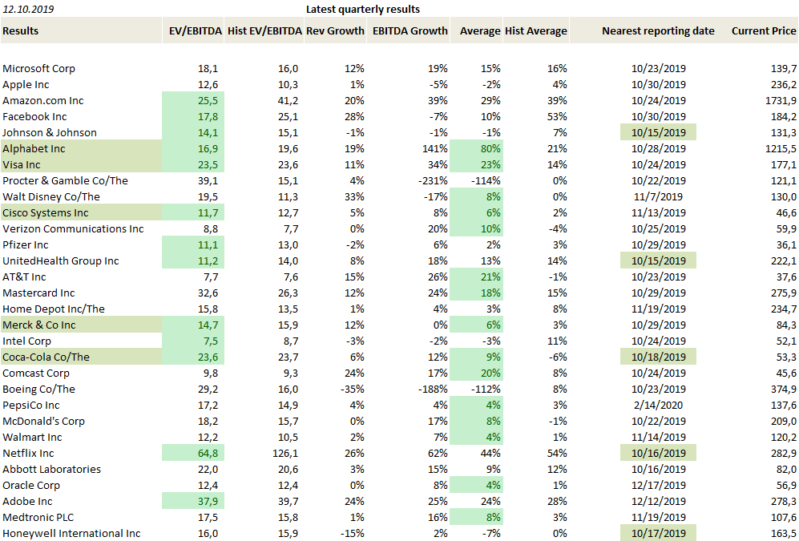This screenshot has width=799, height=541.
Task: Click 'Honeywell International Inc' cell
Action: (x=71, y=533)
